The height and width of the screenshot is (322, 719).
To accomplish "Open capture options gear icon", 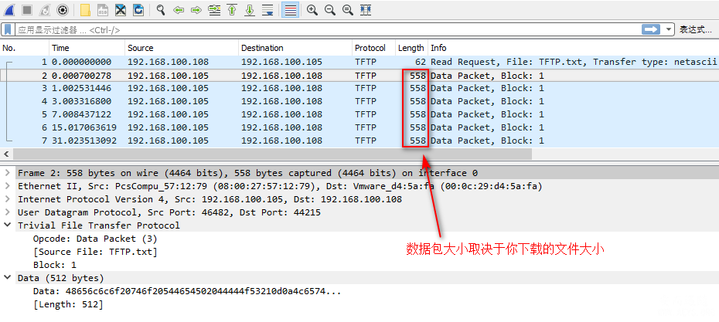I will point(63,10).
